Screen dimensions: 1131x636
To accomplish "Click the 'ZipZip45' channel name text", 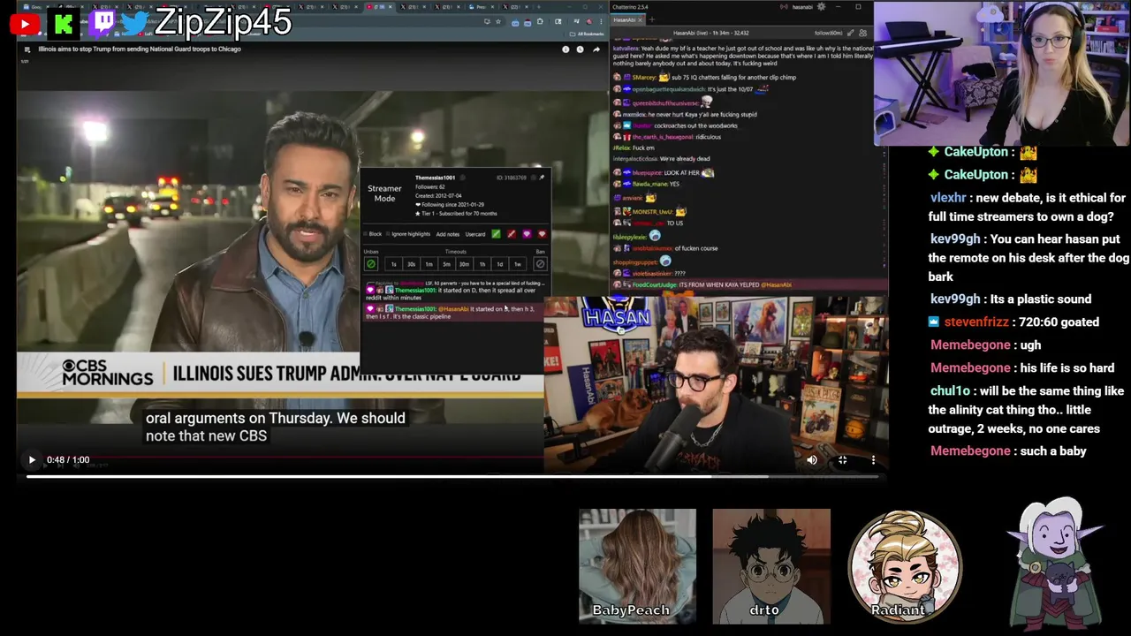I will click(x=223, y=23).
